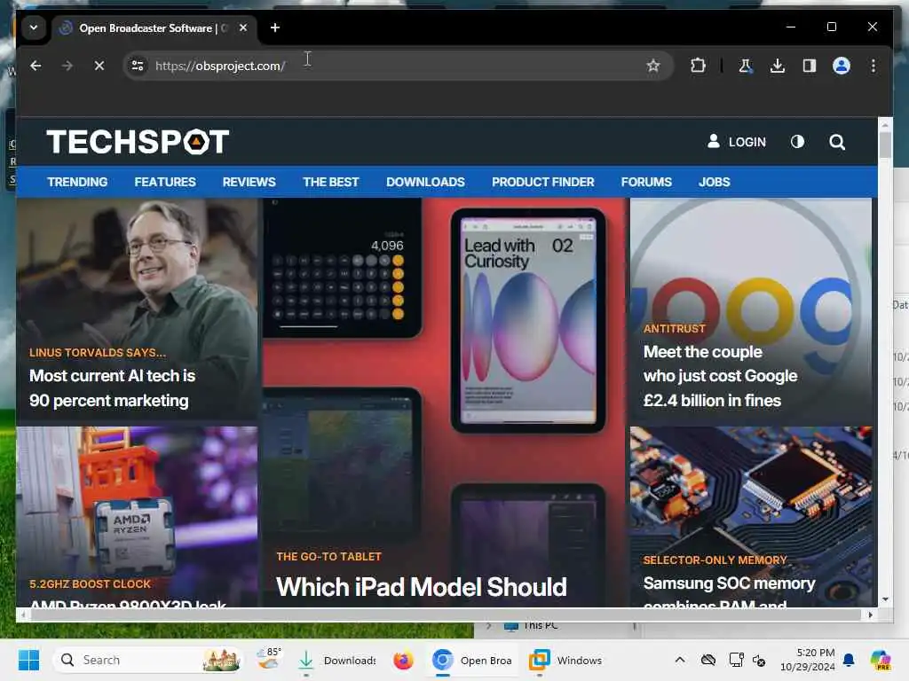Click the page vertical scrollbar thumb
Screen dimensions: 909x681
(885, 145)
